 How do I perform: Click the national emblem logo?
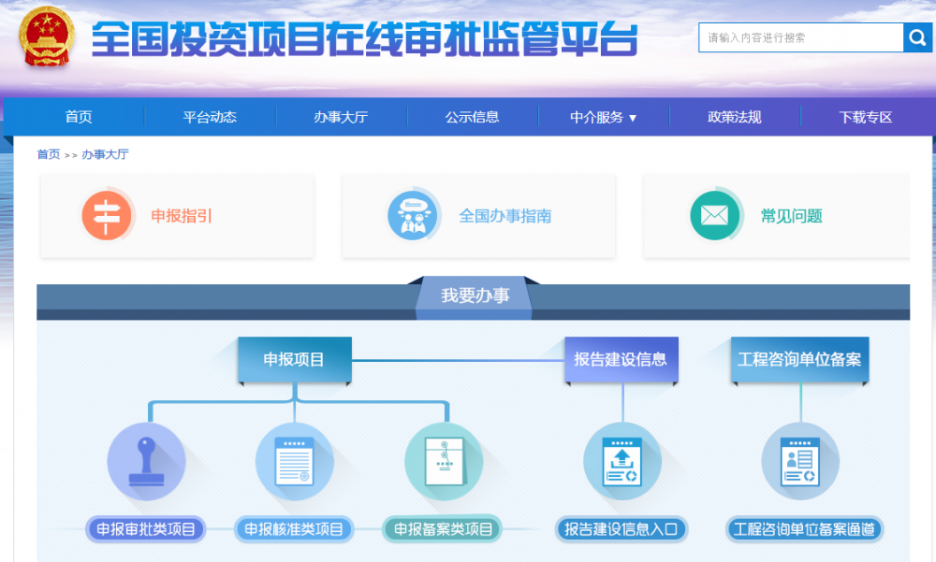pos(50,38)
